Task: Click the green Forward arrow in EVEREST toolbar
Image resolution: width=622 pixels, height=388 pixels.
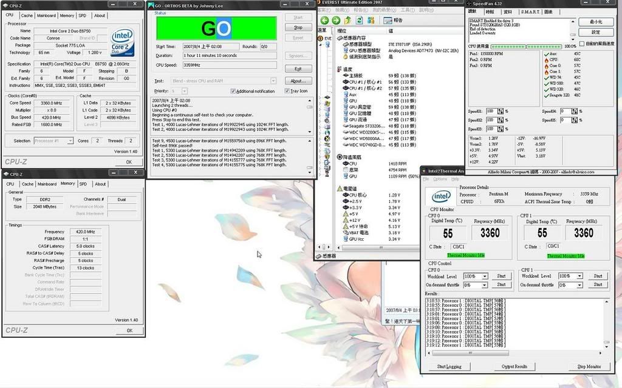Action: coord(336,20)
